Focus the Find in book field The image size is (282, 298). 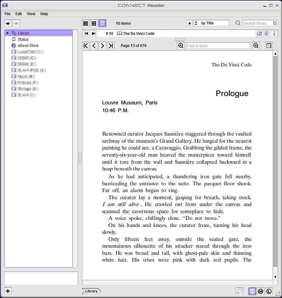click(218, 46)
